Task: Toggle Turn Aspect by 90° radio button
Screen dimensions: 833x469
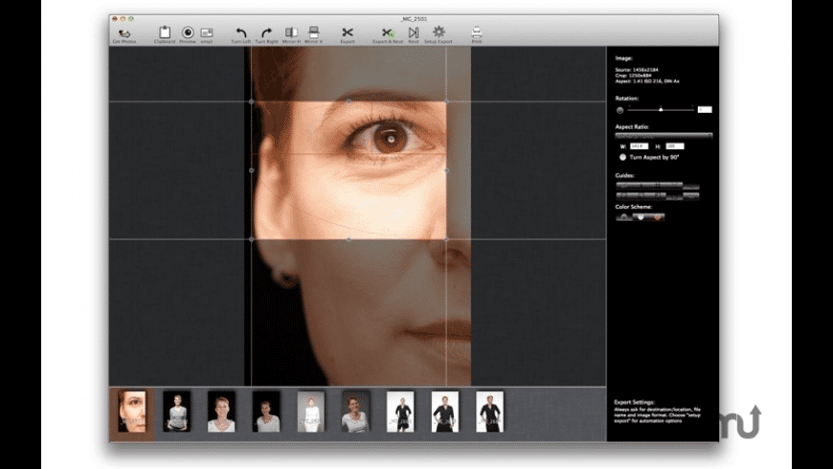Action: pyautogui.click(x=622, y=157)
